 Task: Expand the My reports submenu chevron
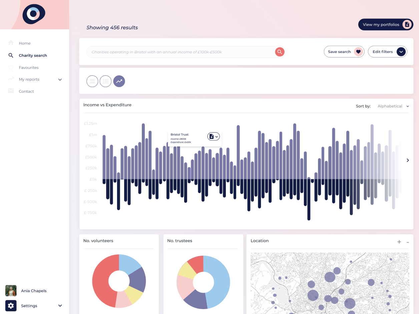coord(60,80)
